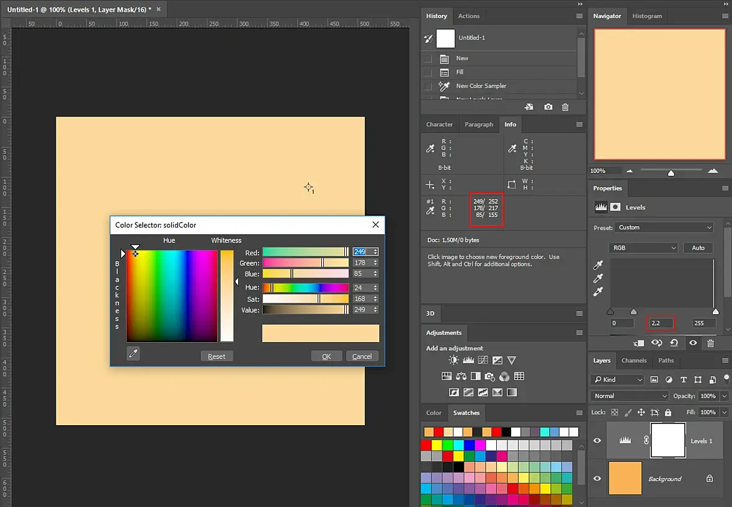The image size is (732, 507).
Task: Open the RGB channel dropdown
Action: tap(643, 248)
